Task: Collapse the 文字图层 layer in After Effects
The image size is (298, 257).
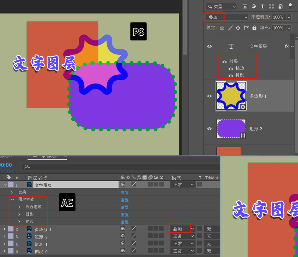Action: click(x=5, y=185)
